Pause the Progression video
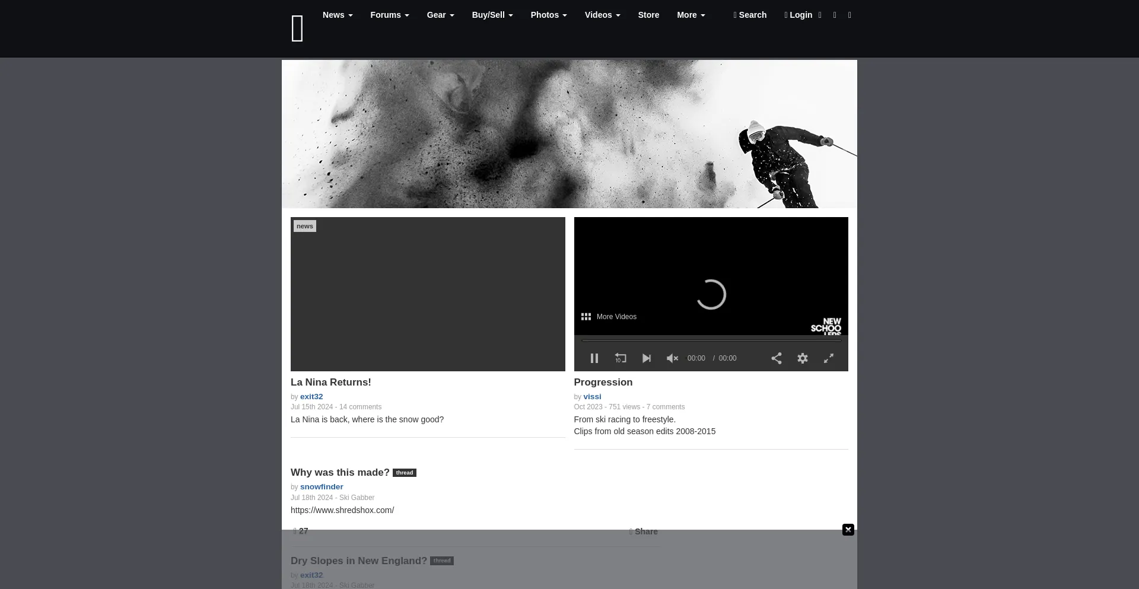The height and width of the screenshot is (589, 1139). [594, 358]
